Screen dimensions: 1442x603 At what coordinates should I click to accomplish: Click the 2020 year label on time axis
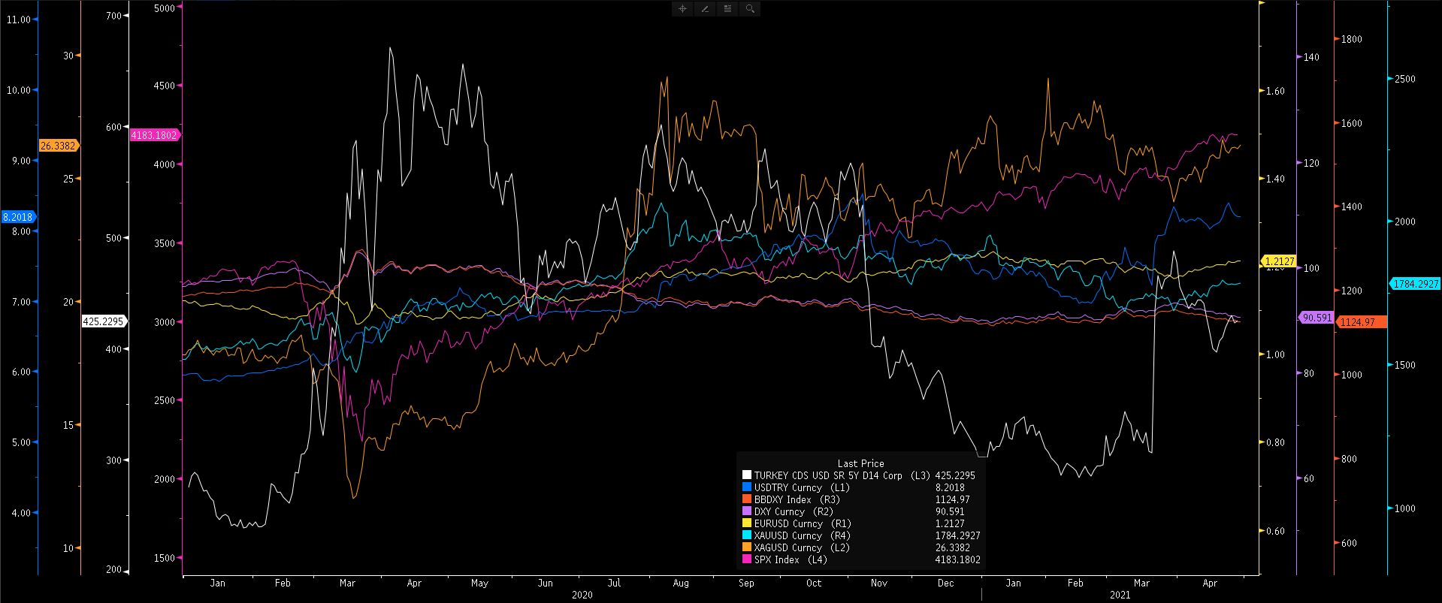582,595
